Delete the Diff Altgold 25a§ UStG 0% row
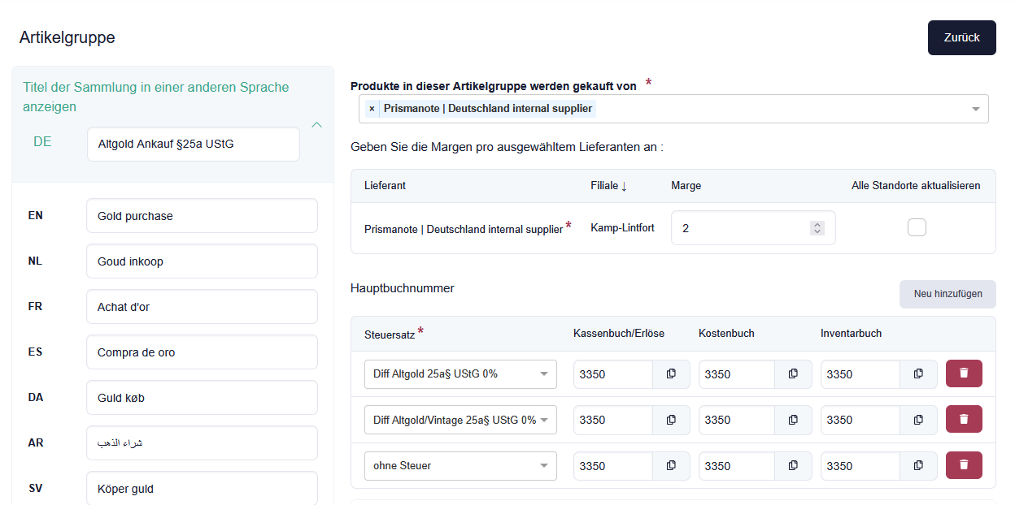Viewport: 1015px width, 505px height. [x=964, y=373]
